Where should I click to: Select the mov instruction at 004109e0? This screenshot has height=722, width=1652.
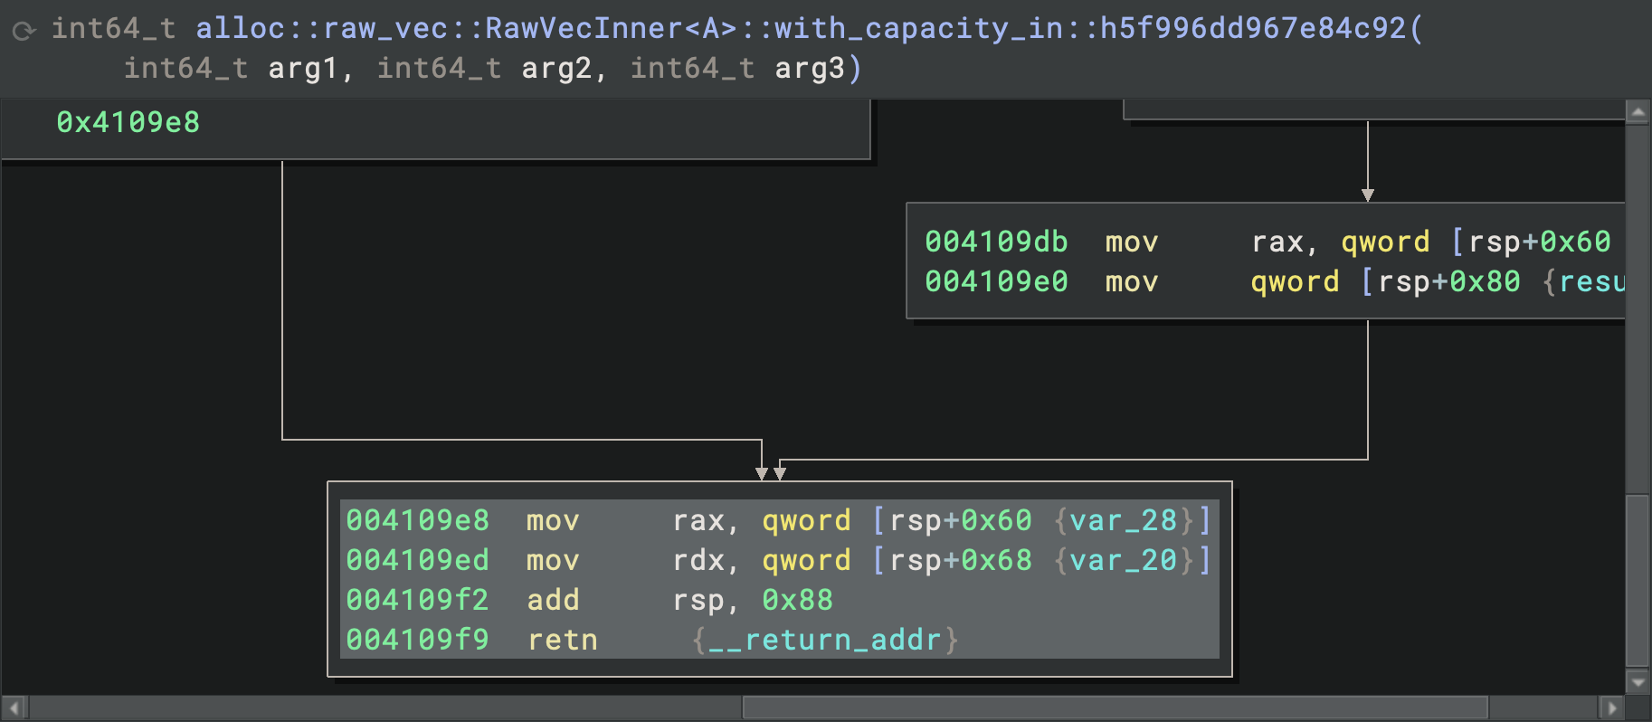tap(1131, 281)
